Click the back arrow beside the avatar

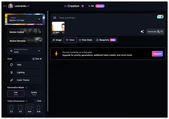tap(5, 6)
